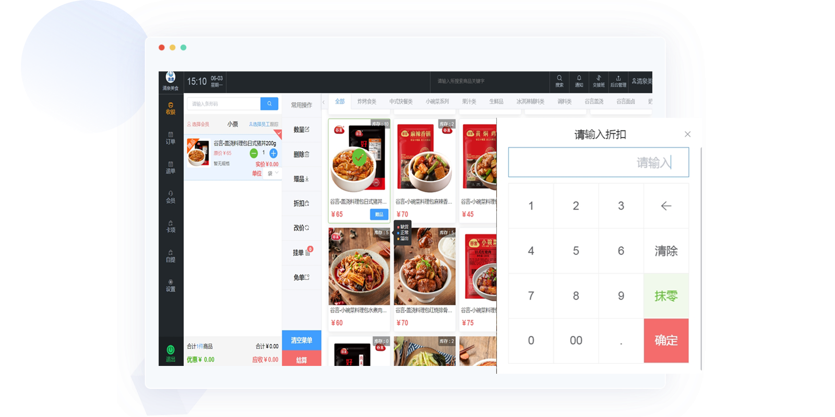
Task: Open the 清泉美 user account menu
Action: click(x=642, y=81)
